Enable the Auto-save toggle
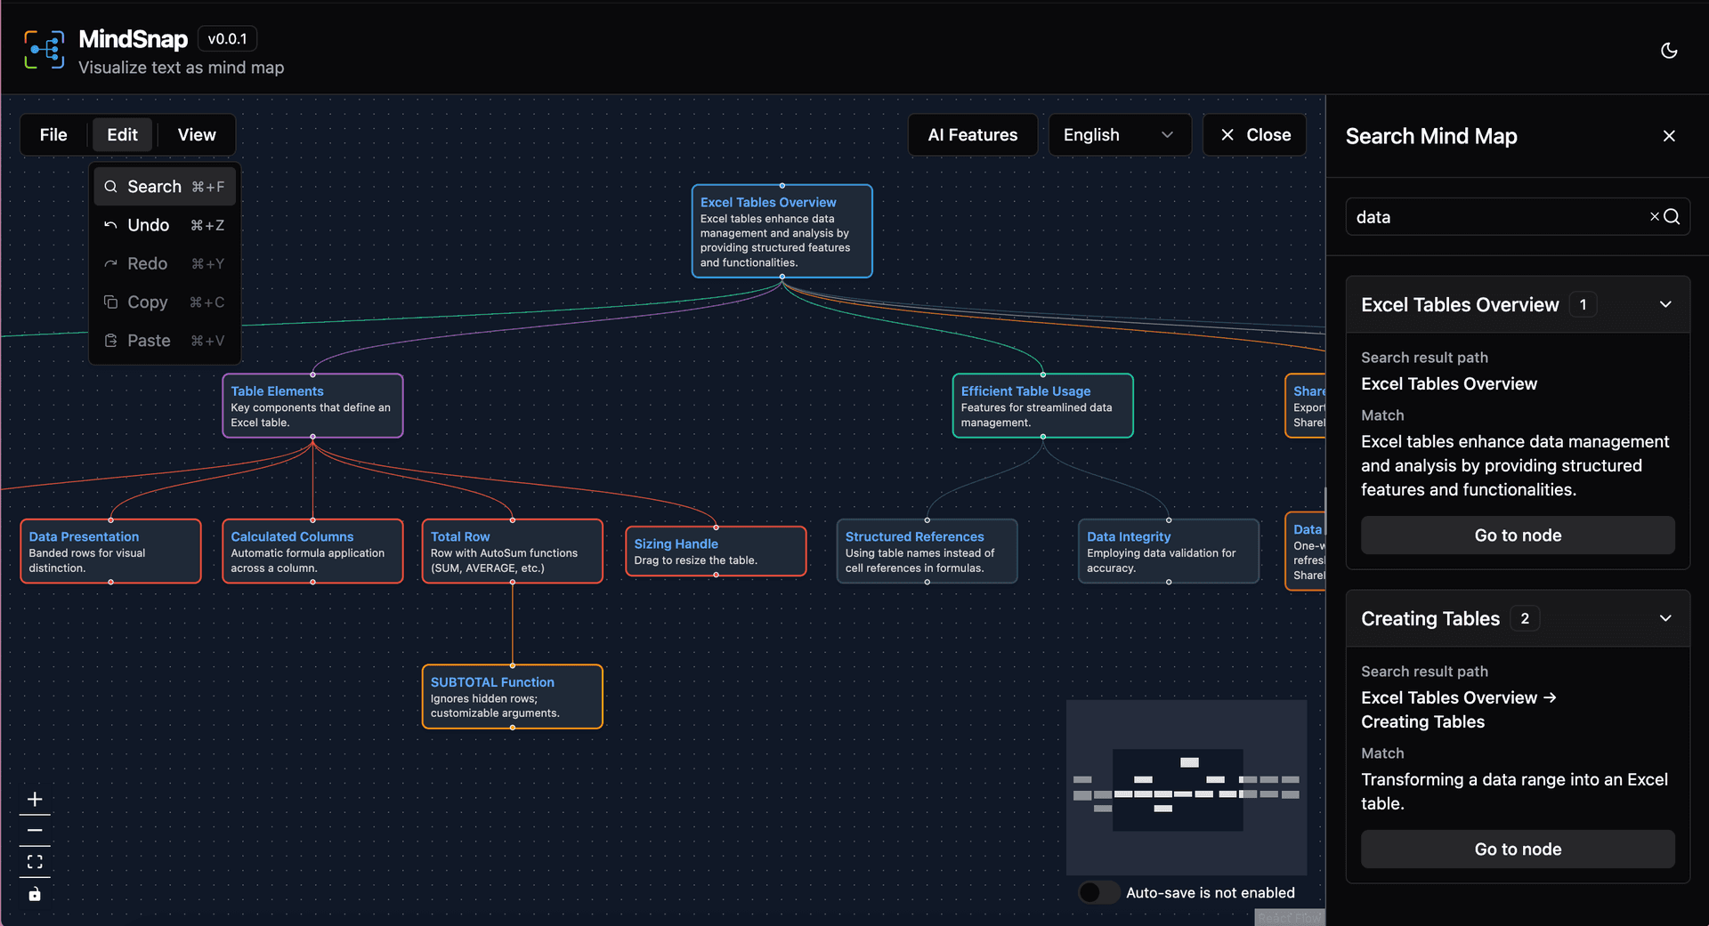The height and width of the screenshot is (926, 1709). click(1098, 892)
